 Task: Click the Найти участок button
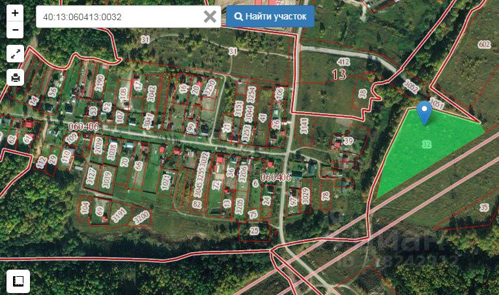coord(270,16)
